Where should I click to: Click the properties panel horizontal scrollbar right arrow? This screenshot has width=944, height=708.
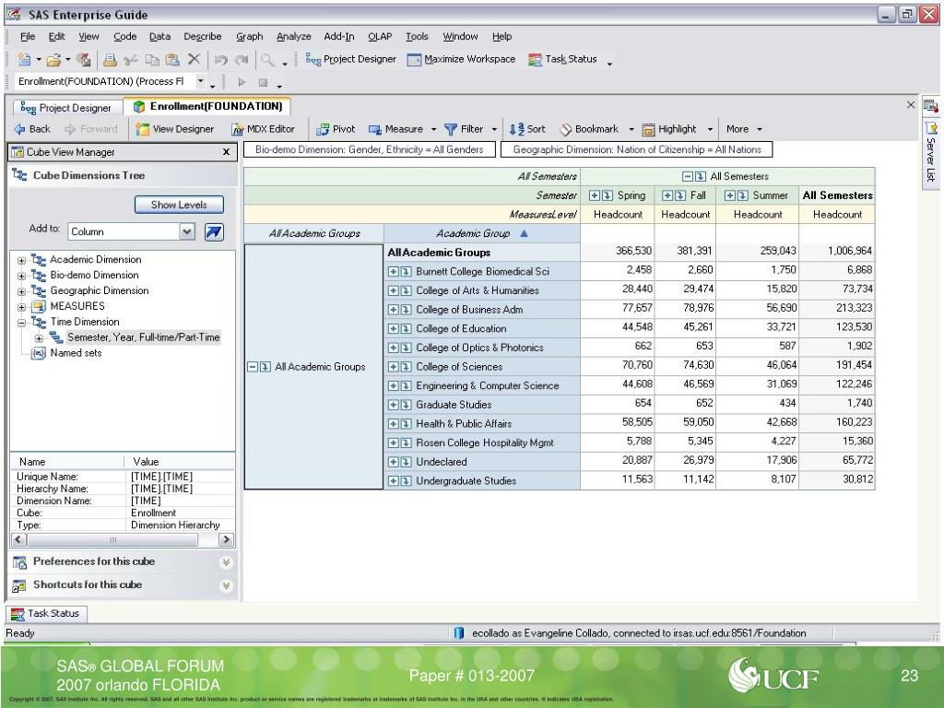227,539
